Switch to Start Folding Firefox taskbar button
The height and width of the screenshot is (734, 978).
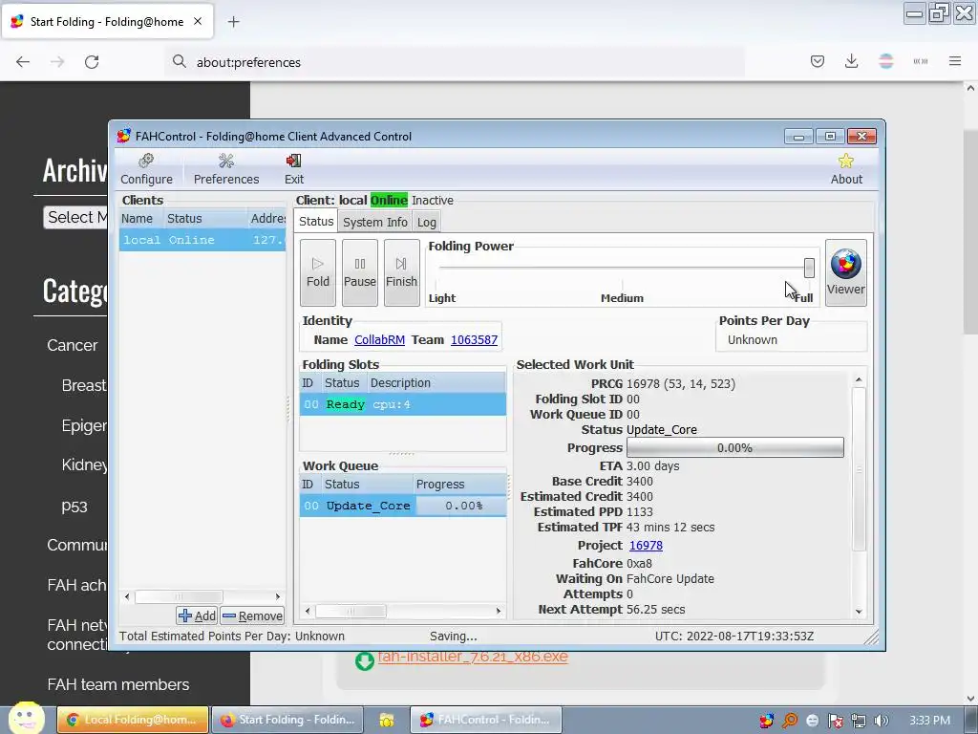point(287,720)
